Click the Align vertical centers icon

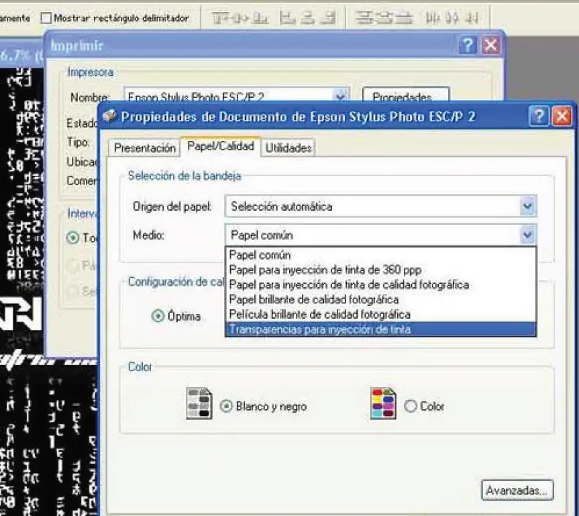tap(240, 17)
